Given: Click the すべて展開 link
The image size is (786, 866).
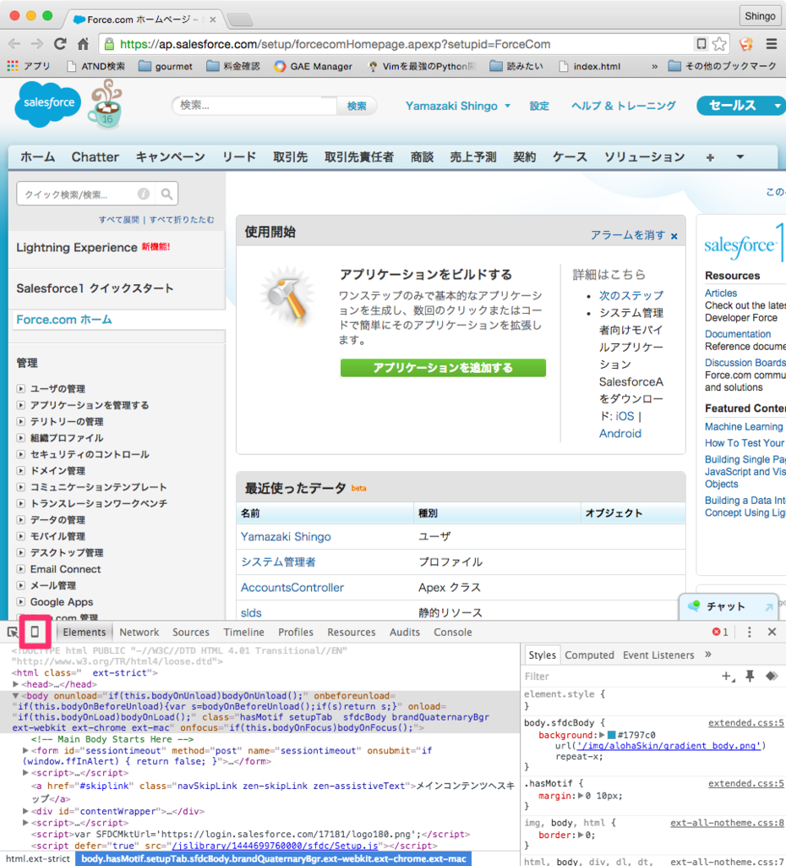Looking at the screenshot, I should [x=119, y=219].
